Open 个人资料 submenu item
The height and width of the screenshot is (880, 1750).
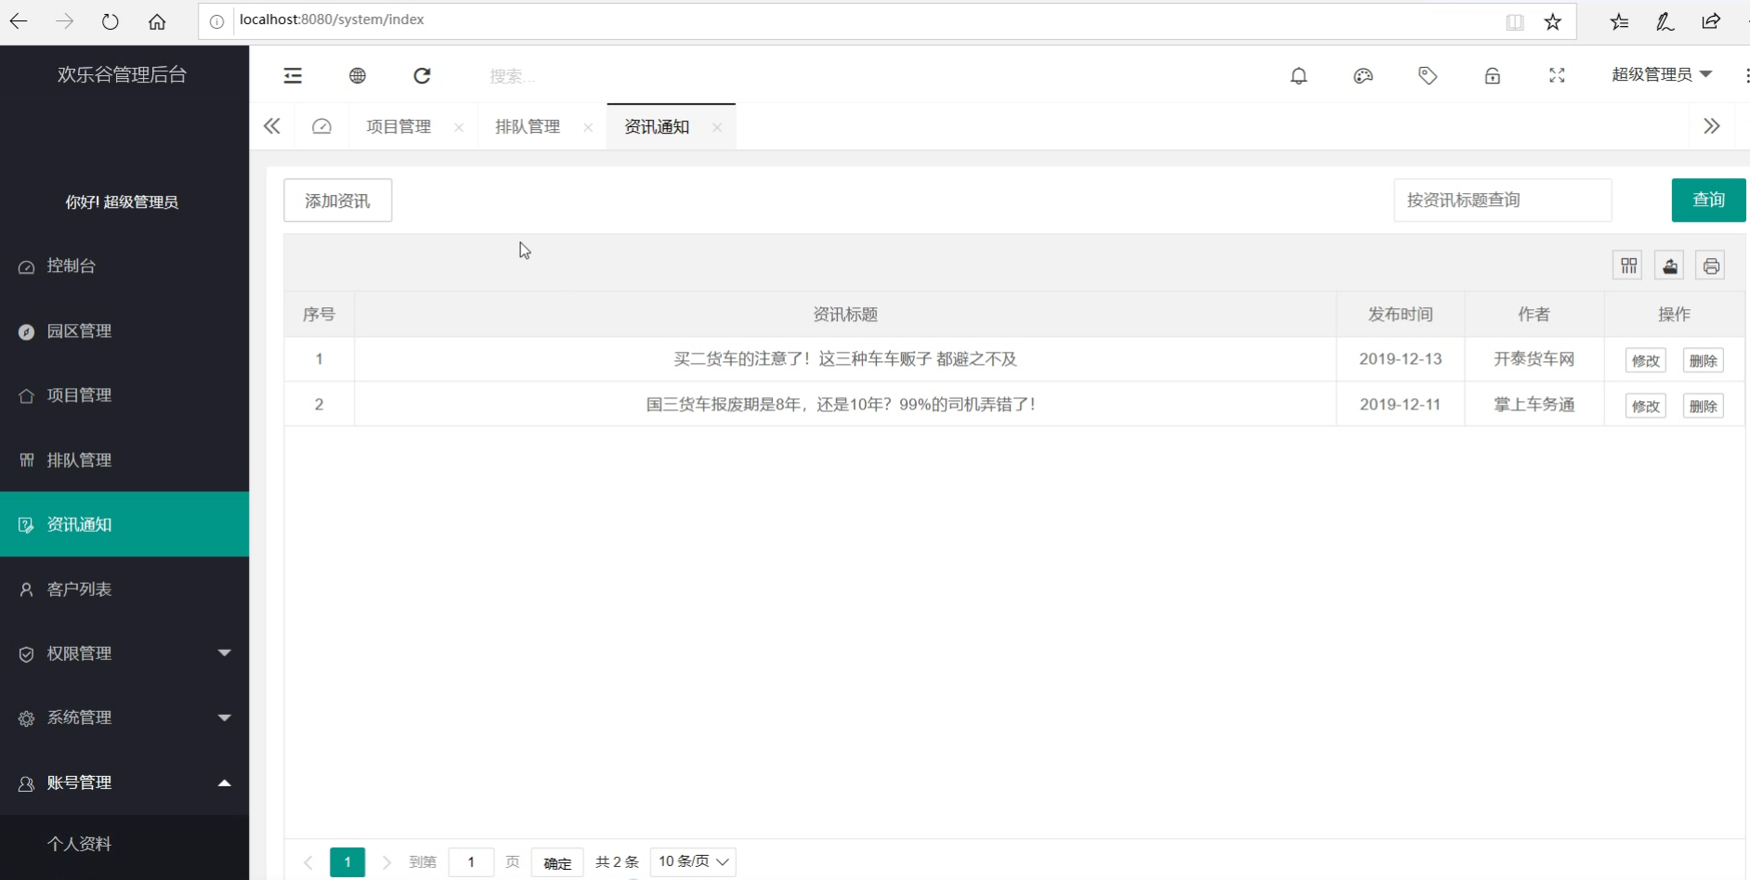click(x=124, y=844)
